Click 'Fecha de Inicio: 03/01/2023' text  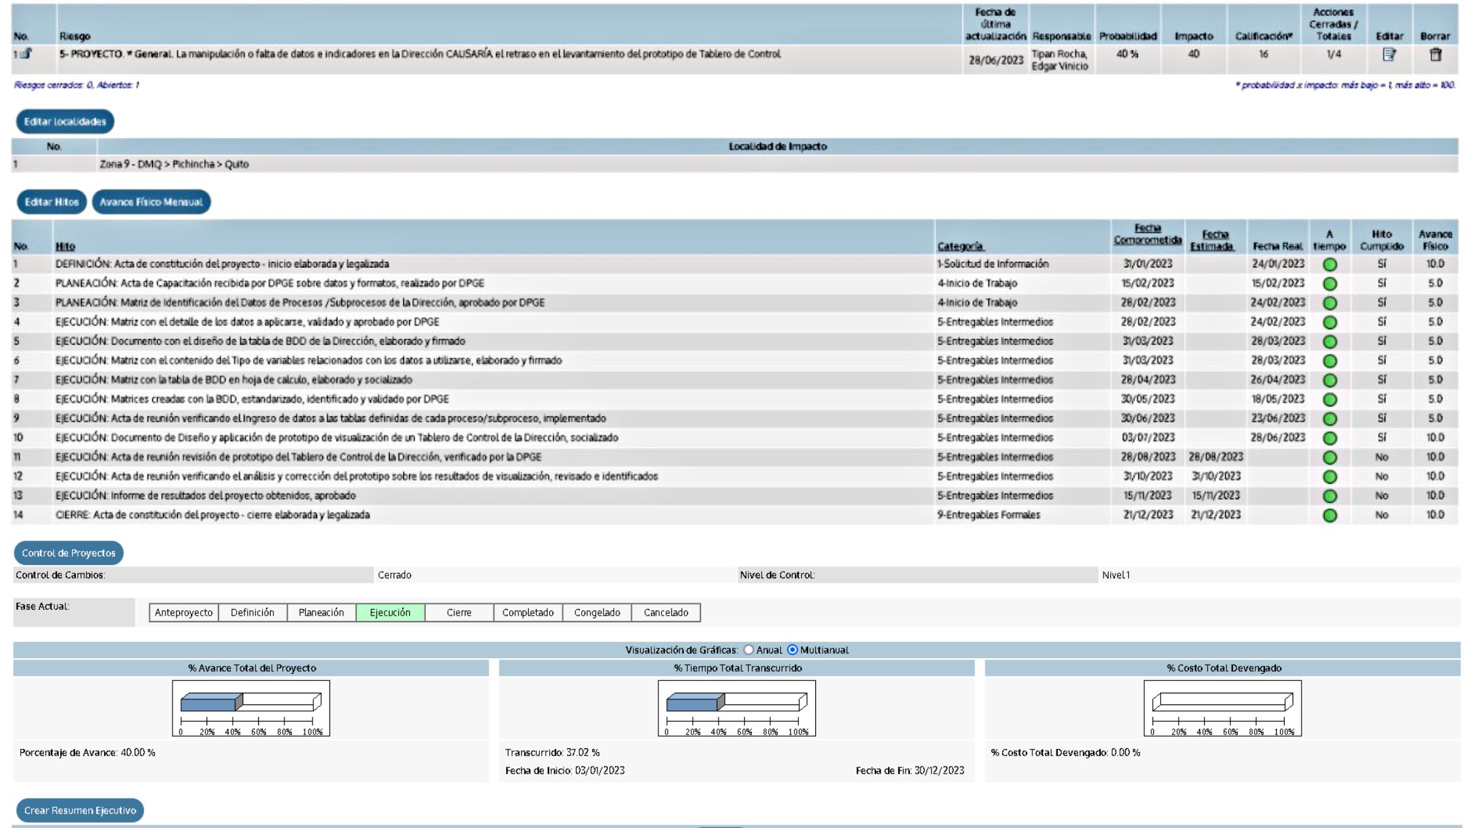click(x=565, y=771)
